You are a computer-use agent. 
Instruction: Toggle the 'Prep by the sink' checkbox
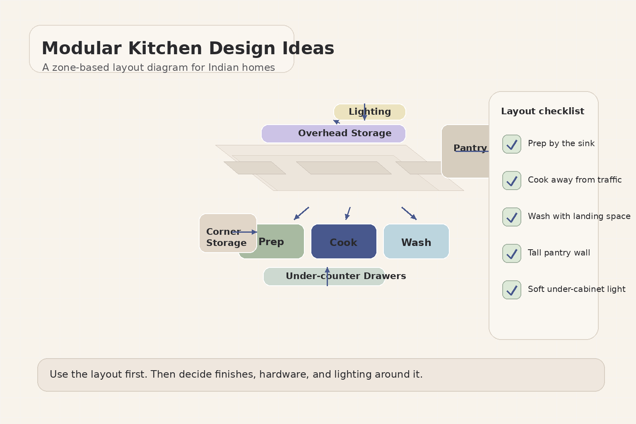pyautogui.click(x=512, y=144)
